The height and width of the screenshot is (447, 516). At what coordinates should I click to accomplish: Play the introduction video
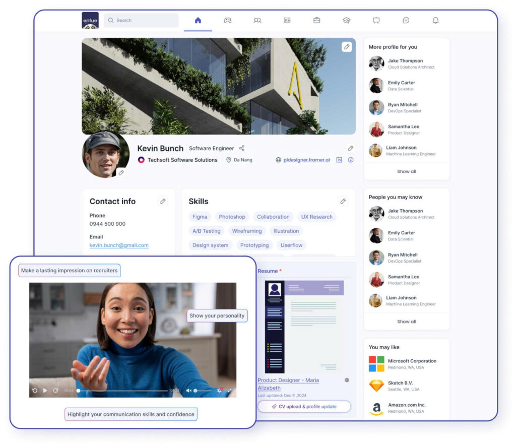click(x=45, y=390)
